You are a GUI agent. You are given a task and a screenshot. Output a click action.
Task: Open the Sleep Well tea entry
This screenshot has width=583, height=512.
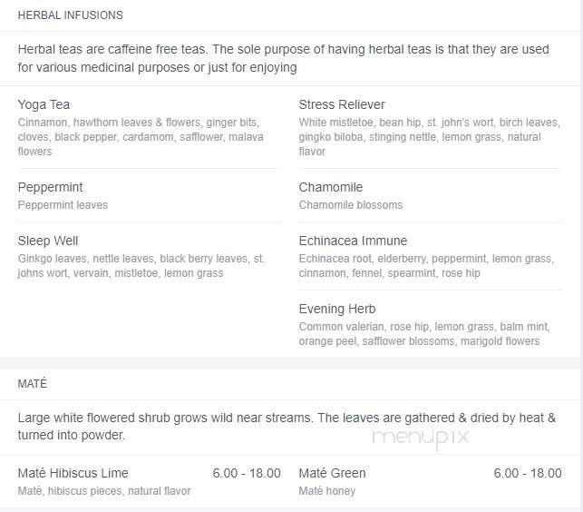48,241
